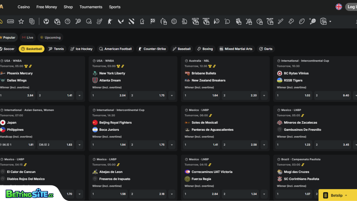Filter by Darts chip
The width and height of the screenshot is (357, 201).
266,49
